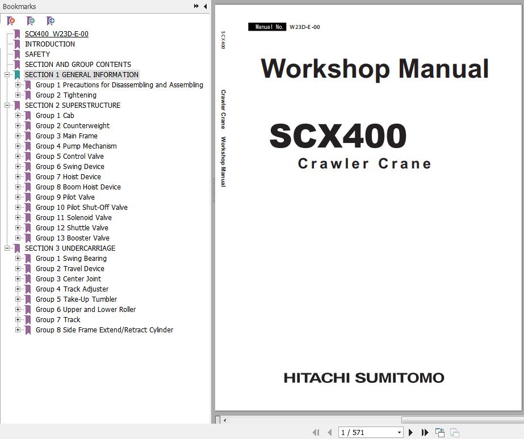Open SCX400_W23D-E-00 root bookmark
The height and width of the screenshot is (439, 524).
[x=56, y=33]
